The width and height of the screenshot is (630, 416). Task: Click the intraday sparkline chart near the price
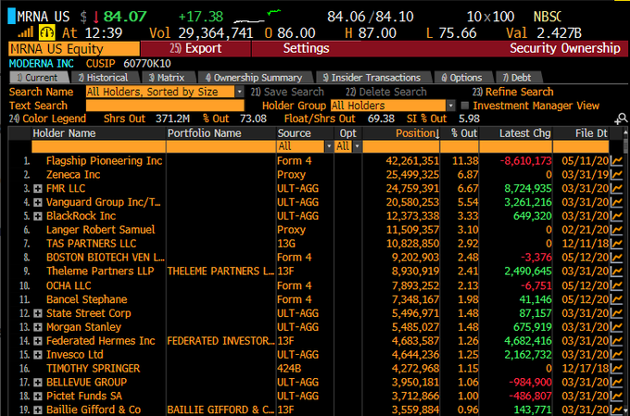[x=258, y=17]
